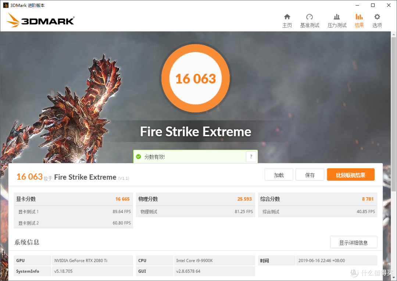Open the 主页 home icon
This screenshot has width=397, height=281.
(x=287, y=17)
